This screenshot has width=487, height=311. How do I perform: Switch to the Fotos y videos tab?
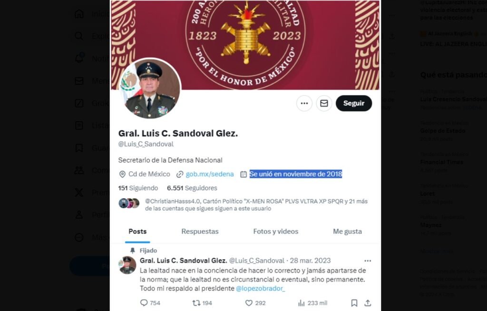coord(276,232)
